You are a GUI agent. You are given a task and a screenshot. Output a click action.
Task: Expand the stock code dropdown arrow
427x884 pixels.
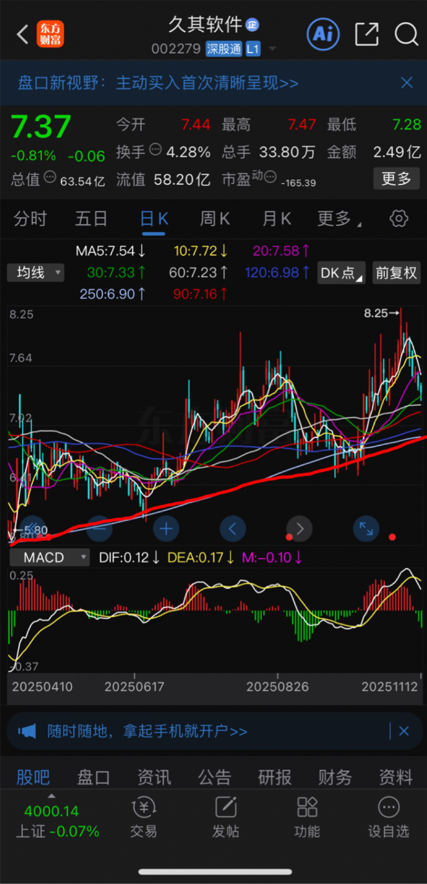click(x=272, y=49)
